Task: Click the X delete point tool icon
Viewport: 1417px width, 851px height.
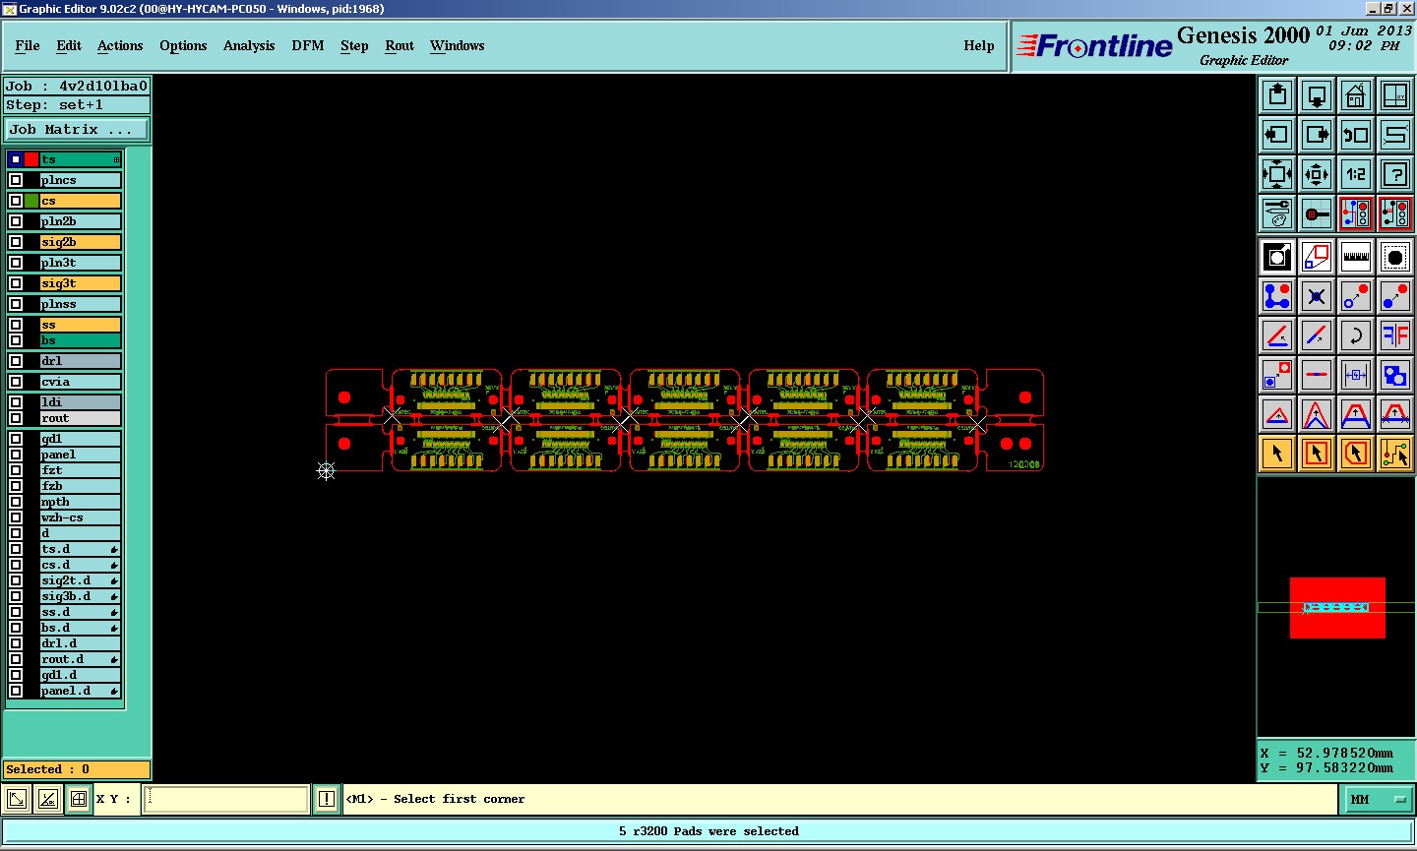Action: click(x=1317, y=296)
